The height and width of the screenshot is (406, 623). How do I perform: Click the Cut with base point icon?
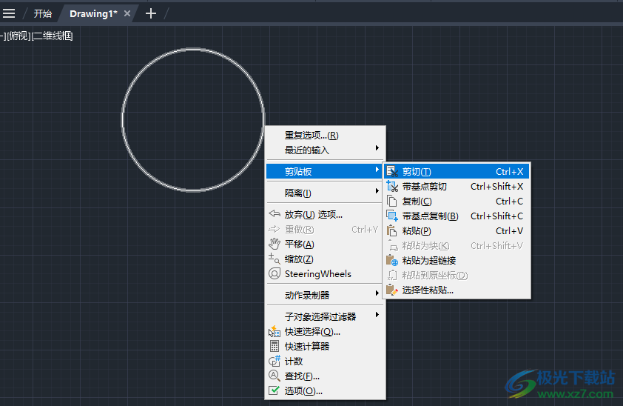pyautogui.click(x=392, y=186)
